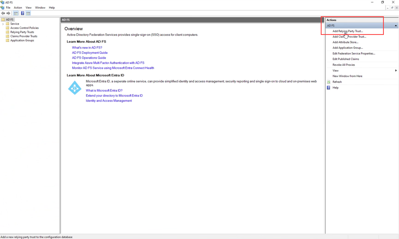Click the Actions pane header label
The width and height of the screenshot is (399, 239).
coord(331,20)
